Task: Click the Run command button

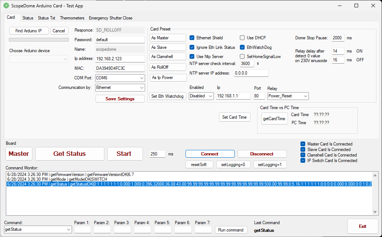Action: click(231, 230)
